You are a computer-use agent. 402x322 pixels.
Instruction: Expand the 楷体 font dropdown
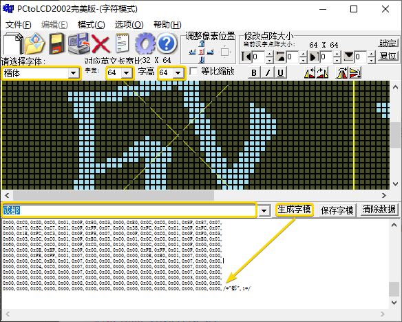pos(74,73)
